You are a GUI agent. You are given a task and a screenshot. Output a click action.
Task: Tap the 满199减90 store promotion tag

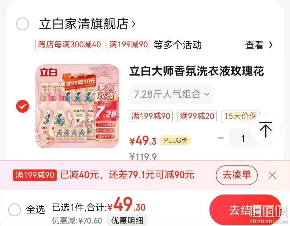coord(128,45)
